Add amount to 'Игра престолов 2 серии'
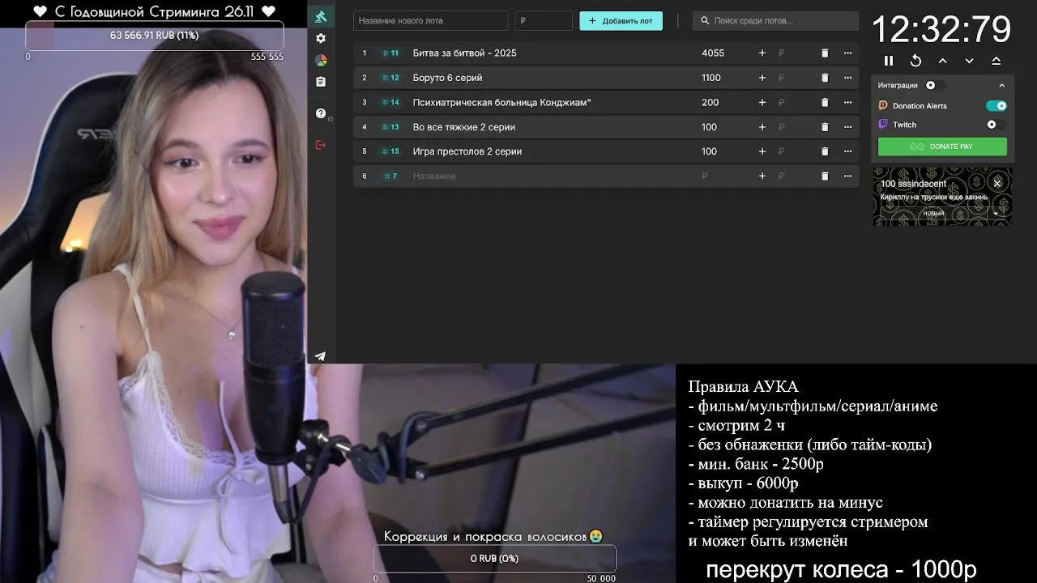 (x=762, y=151)
